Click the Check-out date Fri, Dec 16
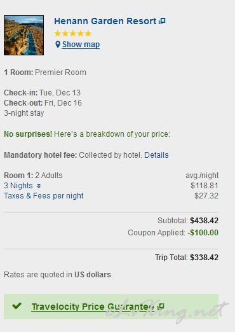Viewport: 235px width, 332px height. (x=63, y=103)
